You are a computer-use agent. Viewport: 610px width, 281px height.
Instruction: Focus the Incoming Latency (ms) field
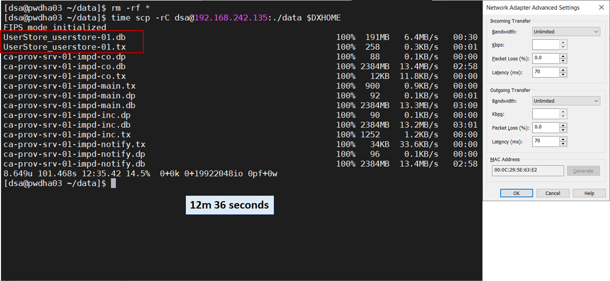(546, 72)
